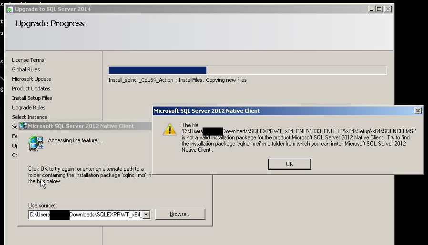The height and width of the screenshot is (245, 428).
Task: Select Microsoft Update step
Action: (x=31, y=79)
